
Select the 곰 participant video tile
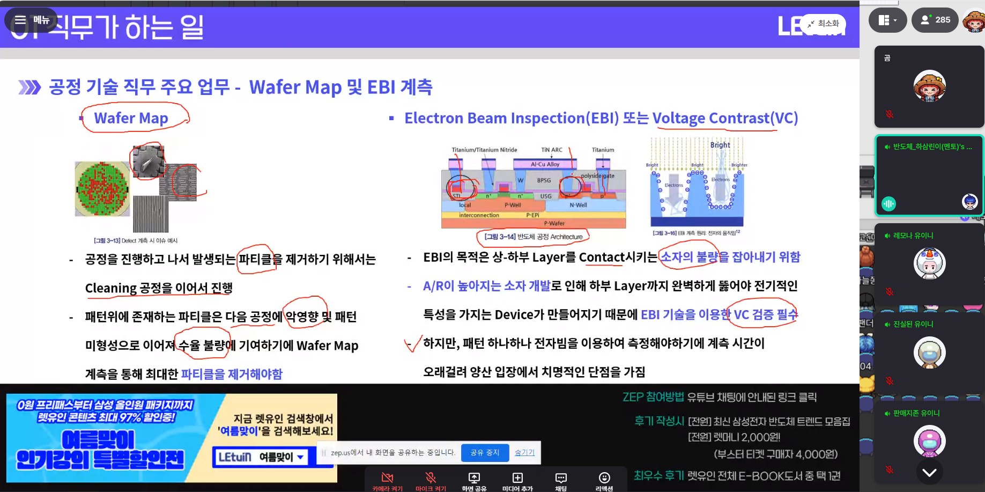pos(929,86)
